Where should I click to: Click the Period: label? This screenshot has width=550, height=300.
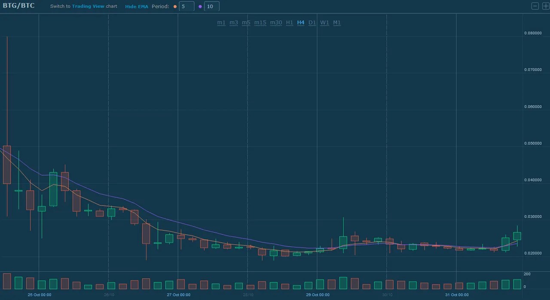(160, 6)
